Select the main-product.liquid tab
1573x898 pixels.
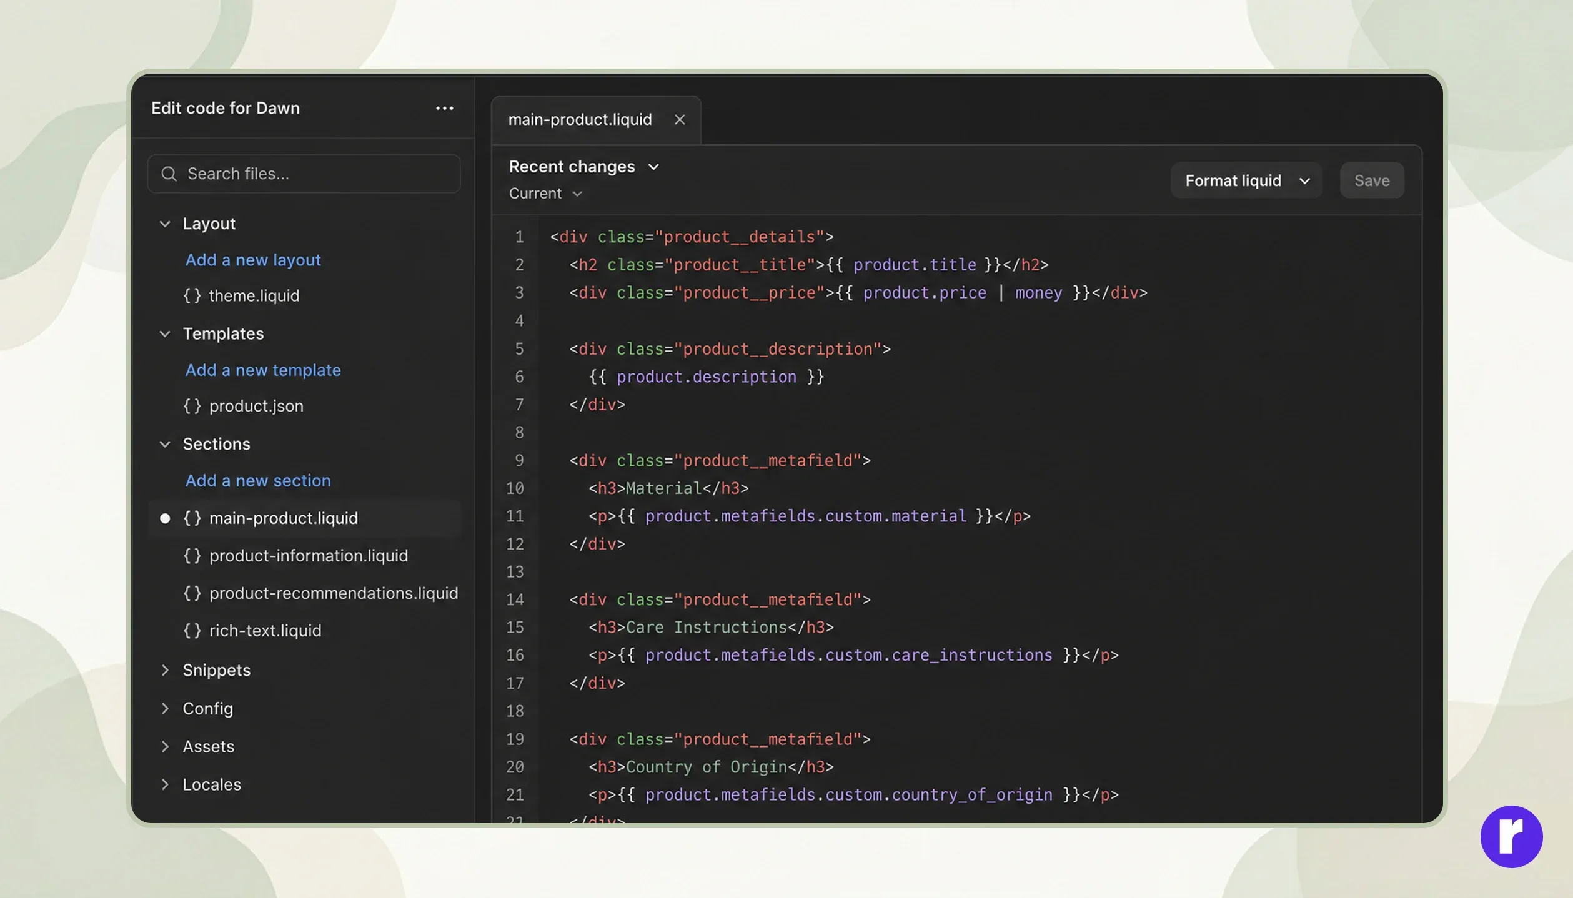click(580, 119)
